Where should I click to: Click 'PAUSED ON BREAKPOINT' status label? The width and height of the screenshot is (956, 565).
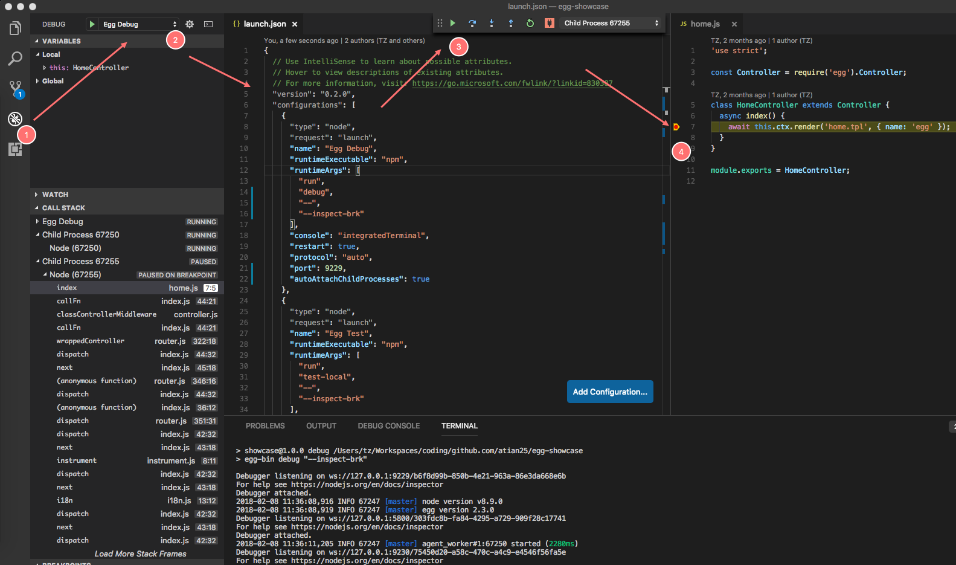click(177, 275)
